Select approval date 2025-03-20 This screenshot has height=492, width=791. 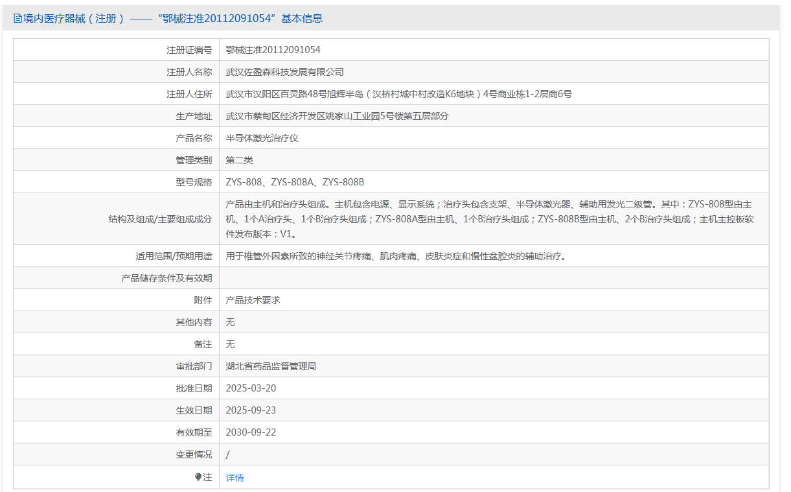pos(251,388)
